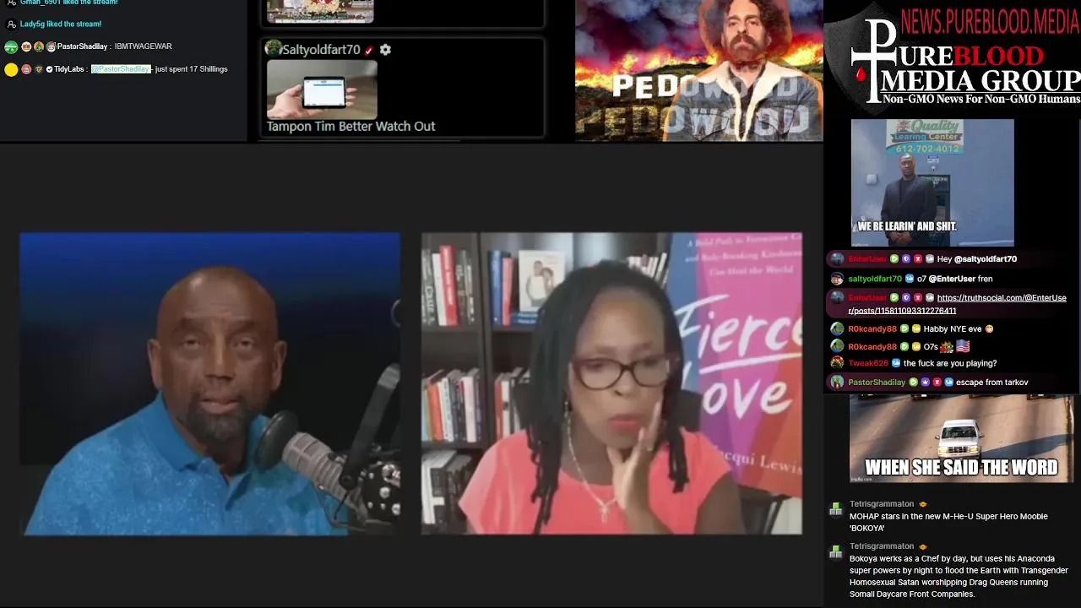
Task: Click 'IBMTWAGEWAR' chat text
Action: [144, 46]
